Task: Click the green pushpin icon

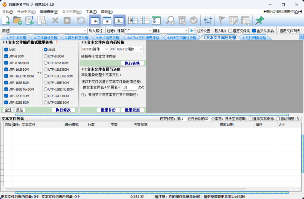Action: pyautogui.click(x=260, y=20)
